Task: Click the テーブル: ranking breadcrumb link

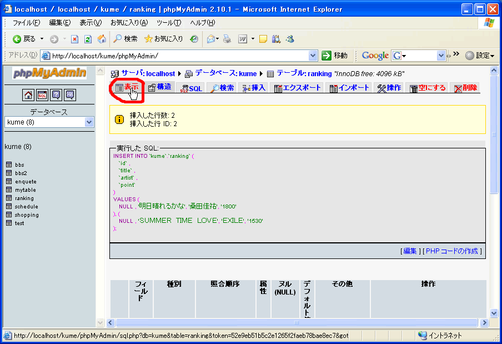Action: [x=304, y=73]
